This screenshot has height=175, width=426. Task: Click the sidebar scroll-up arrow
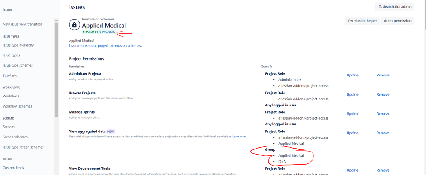point(57,20)
